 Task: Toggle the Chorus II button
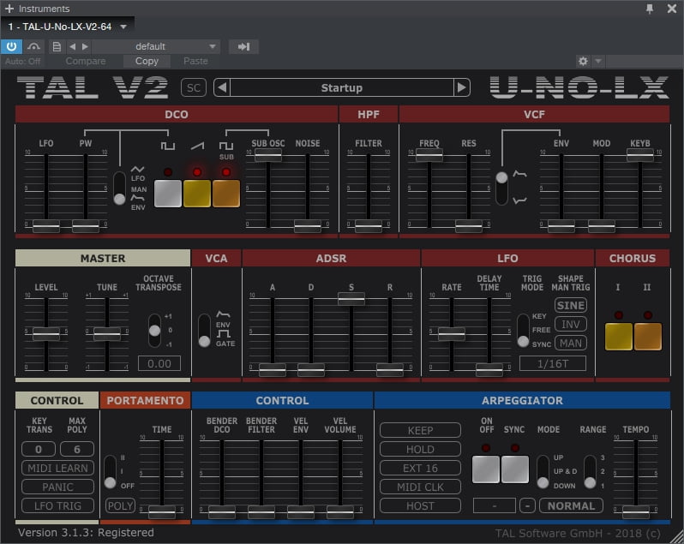pyautogui.click(x=648, y=337)
